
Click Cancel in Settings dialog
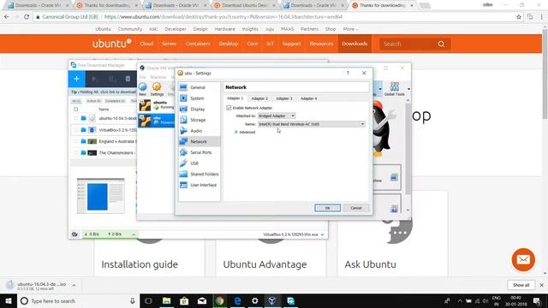[x=356, y=208]
